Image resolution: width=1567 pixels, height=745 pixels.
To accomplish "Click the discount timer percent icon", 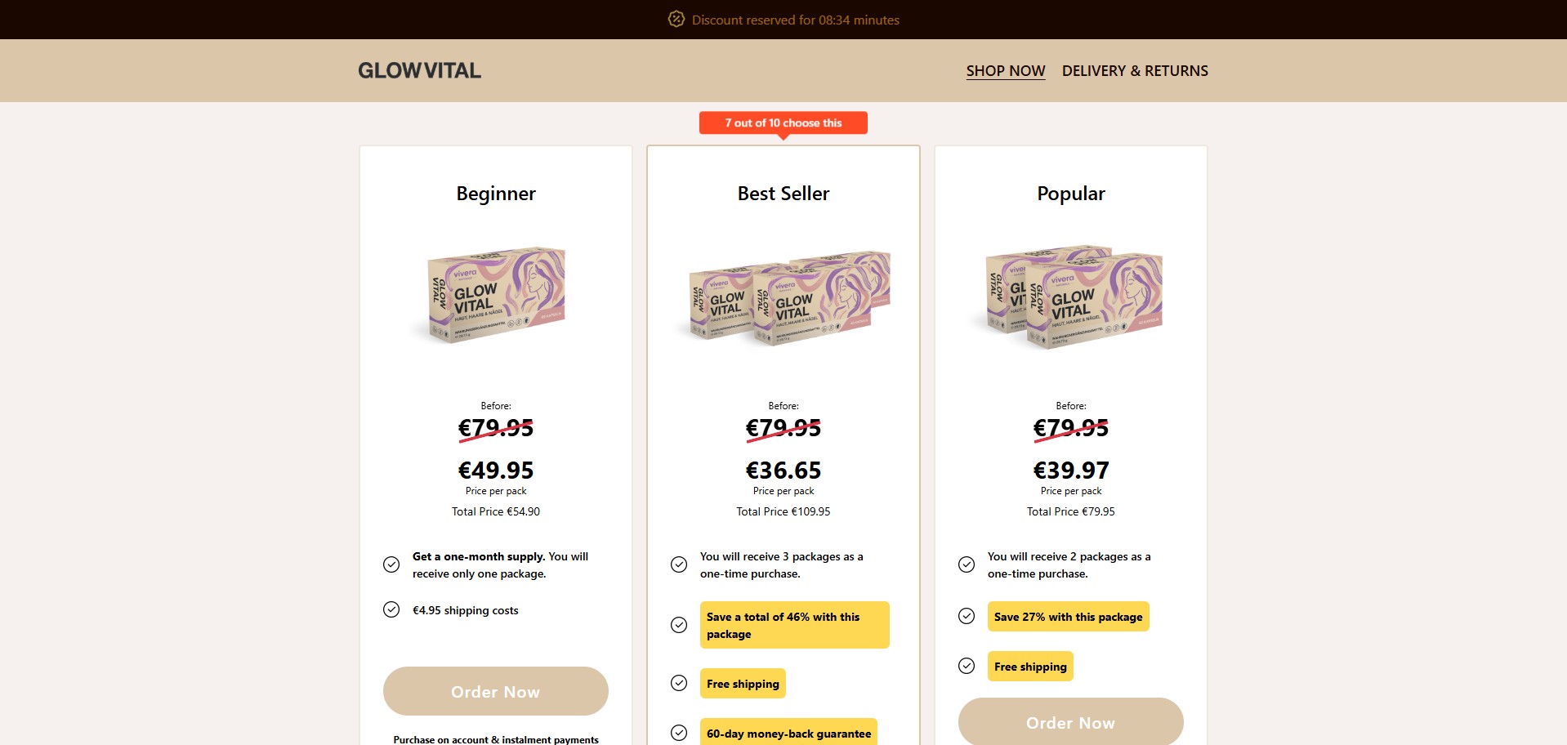I will (676, 20).
